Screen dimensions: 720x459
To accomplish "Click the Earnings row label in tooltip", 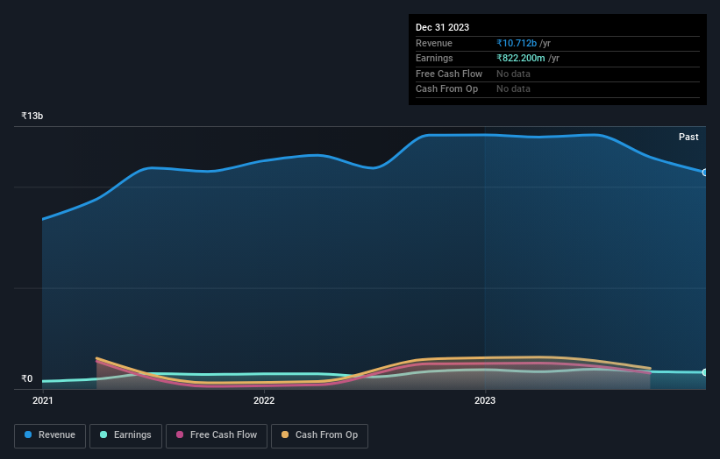I will [x=434, y=58].
